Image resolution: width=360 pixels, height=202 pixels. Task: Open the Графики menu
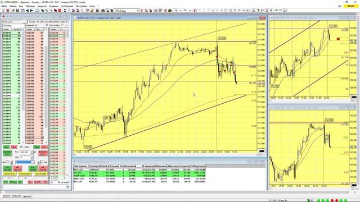tap(53, 6)
